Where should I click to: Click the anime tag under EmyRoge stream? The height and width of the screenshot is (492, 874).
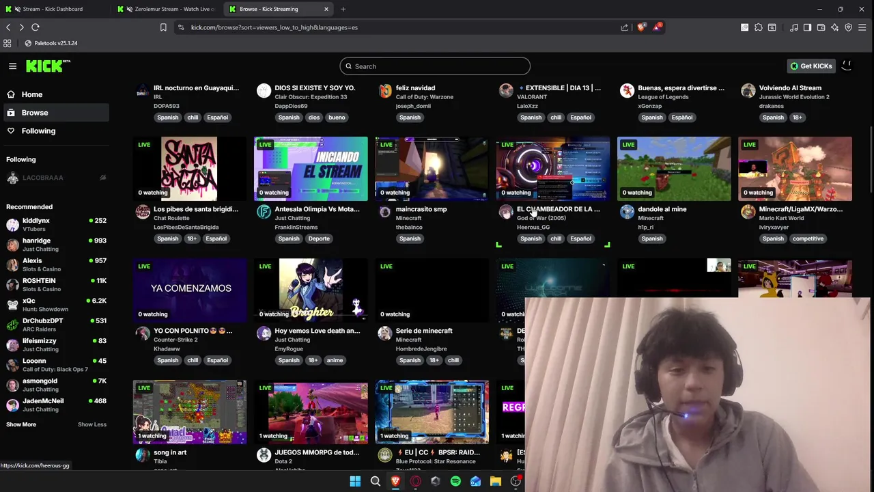coord(335,361)
